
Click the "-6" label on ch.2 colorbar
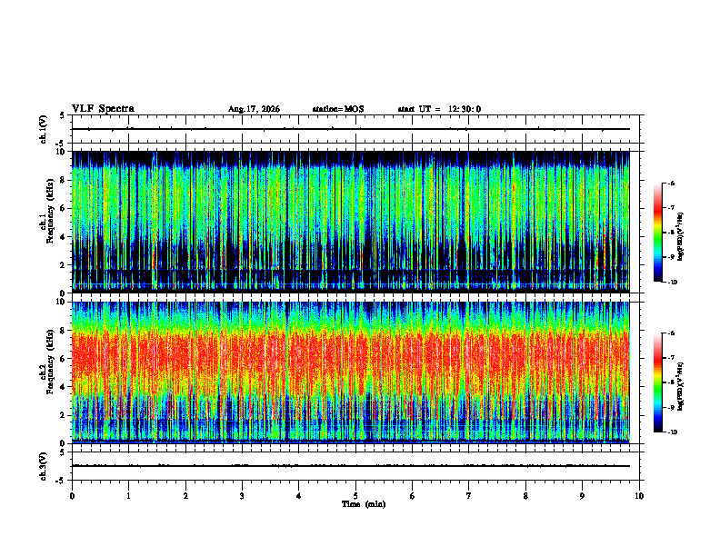[x=672, y=333]
